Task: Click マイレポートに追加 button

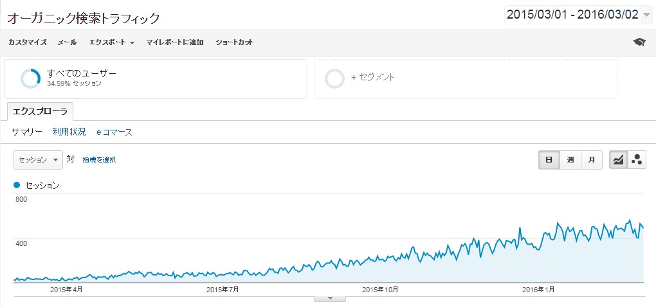Action: pos(175,42)
